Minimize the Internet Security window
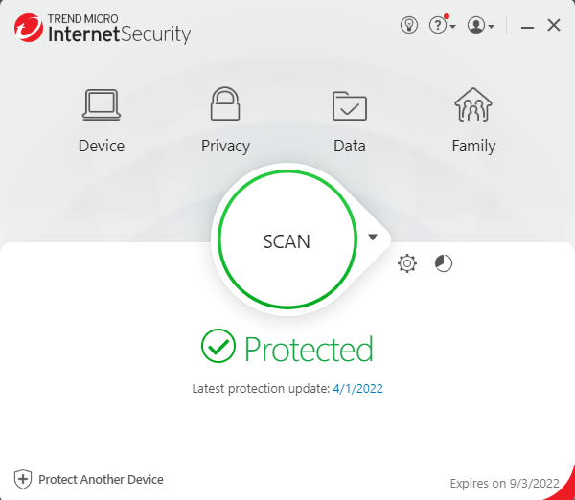The width and height of the screenshot is (575, 500). (x=527, y=27)
